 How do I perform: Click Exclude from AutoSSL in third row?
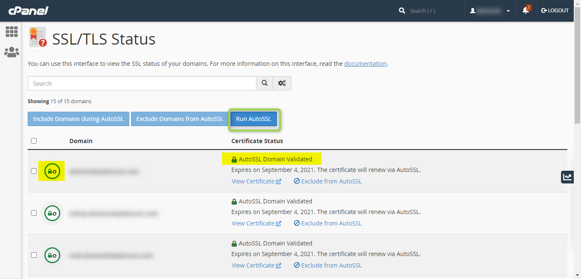328,265
